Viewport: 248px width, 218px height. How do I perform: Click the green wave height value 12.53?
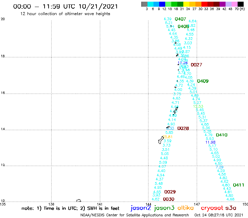198,106
